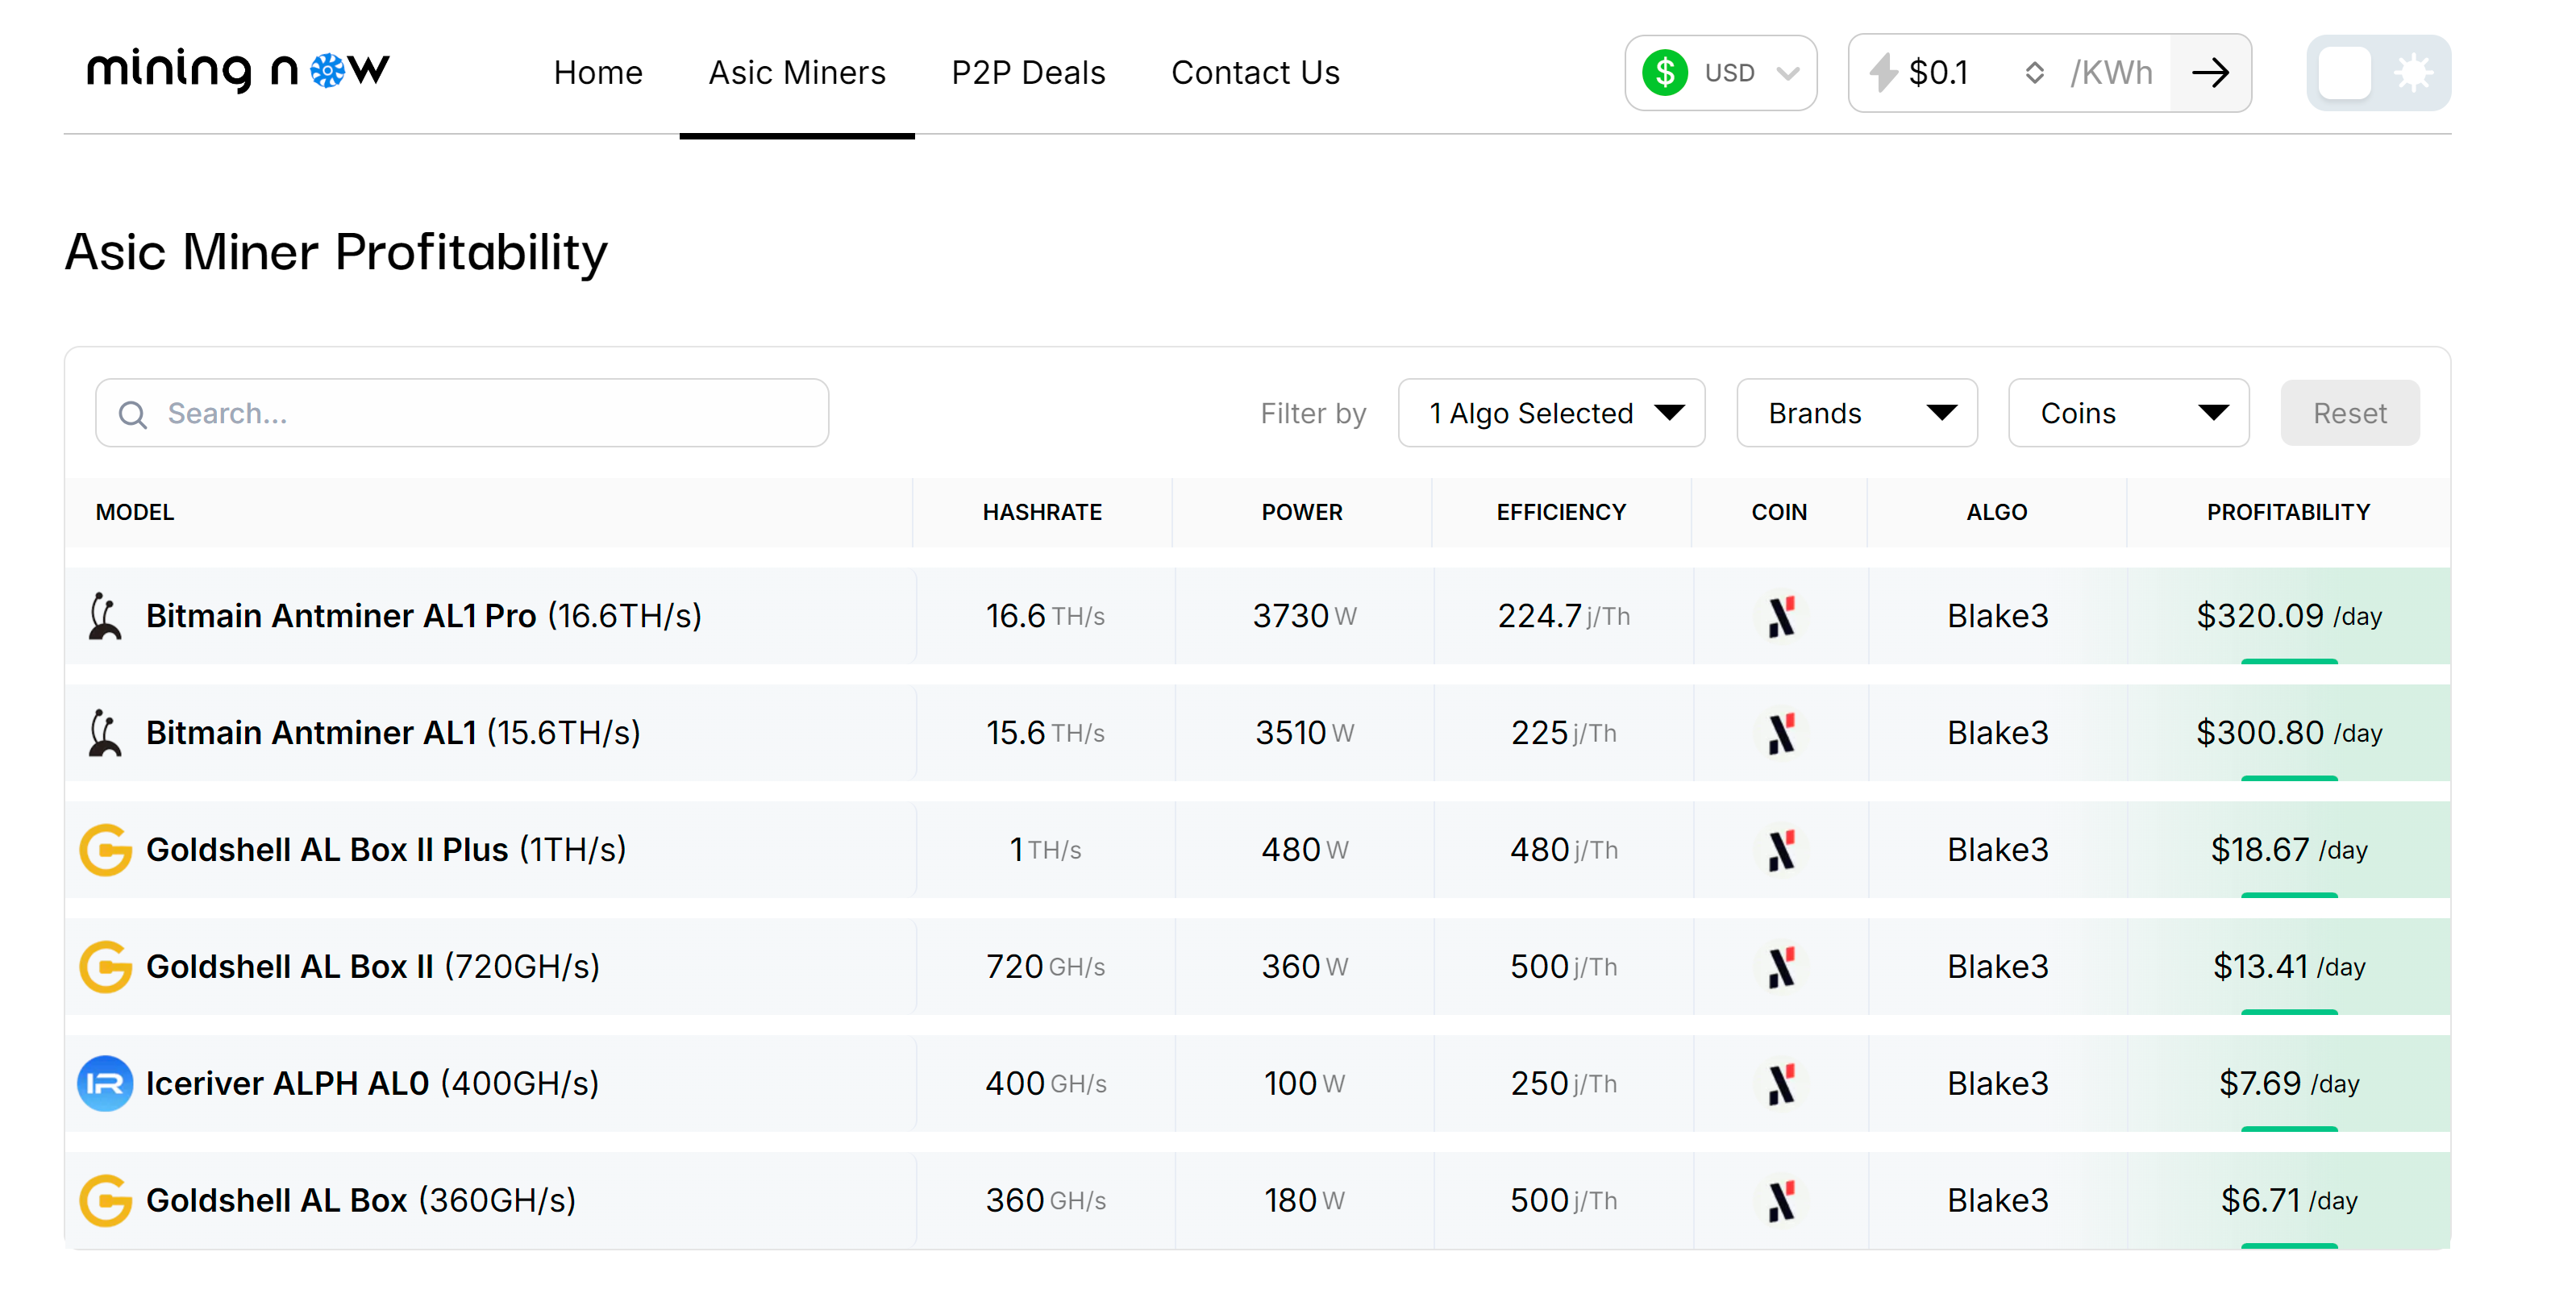Toggle the light/dark theme switch

pos(2378,73)
